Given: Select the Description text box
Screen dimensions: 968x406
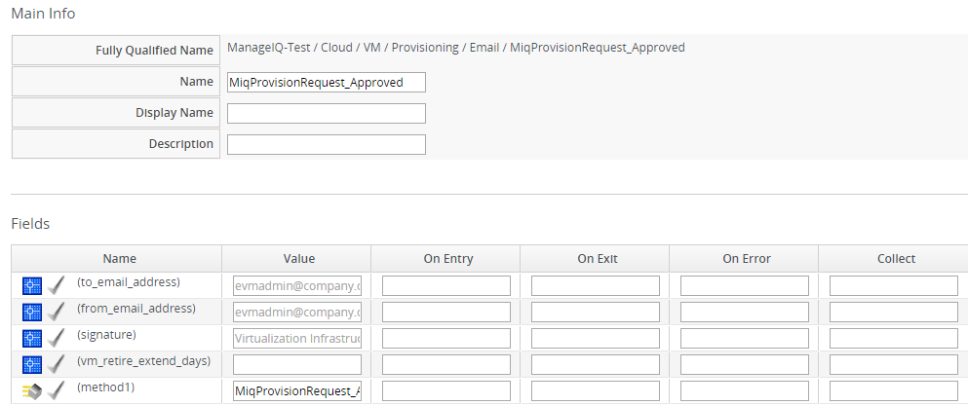Looking at the screenshot, I should pyautogui.click(x=326, y=144).
